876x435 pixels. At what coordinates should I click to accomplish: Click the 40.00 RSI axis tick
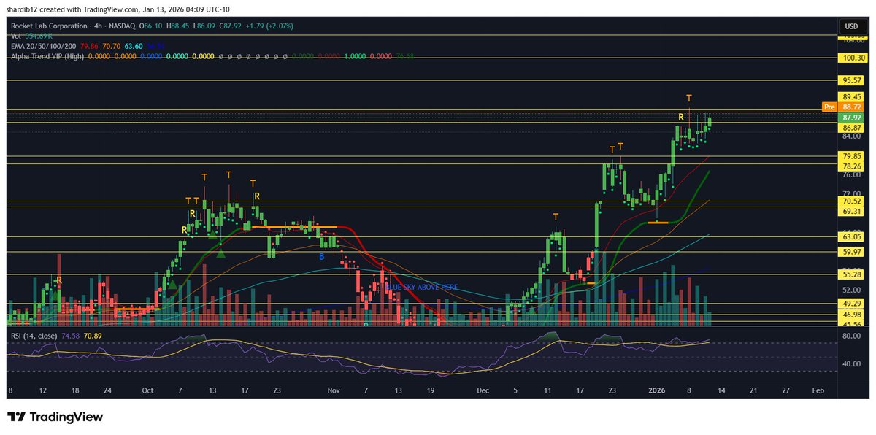coord(851,363)
